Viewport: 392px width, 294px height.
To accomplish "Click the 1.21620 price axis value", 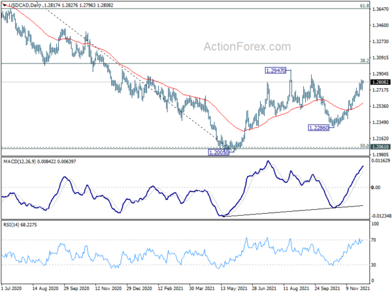I will click(380, 139).
